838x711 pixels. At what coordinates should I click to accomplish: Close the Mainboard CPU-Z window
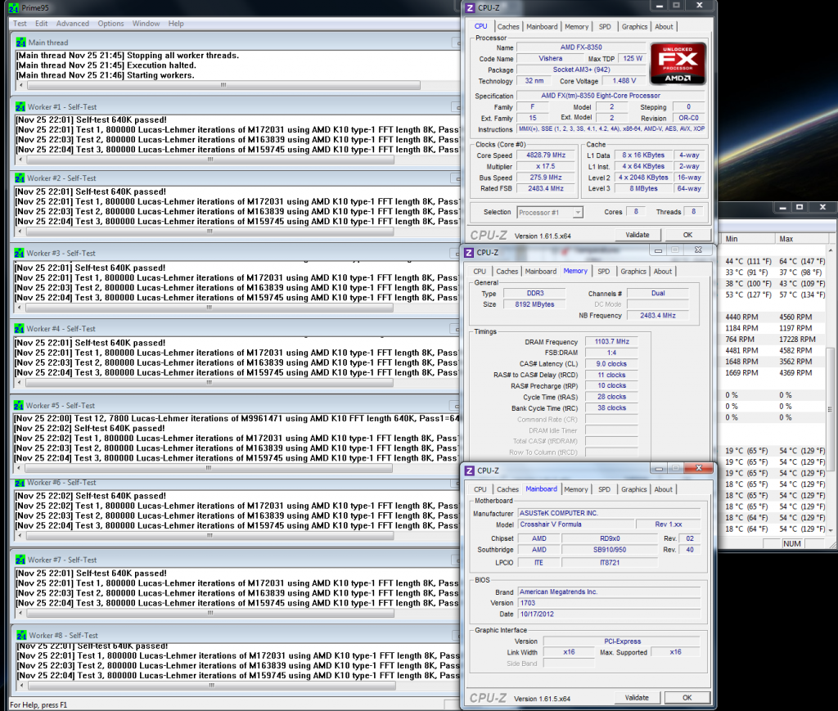pos(699,468)
